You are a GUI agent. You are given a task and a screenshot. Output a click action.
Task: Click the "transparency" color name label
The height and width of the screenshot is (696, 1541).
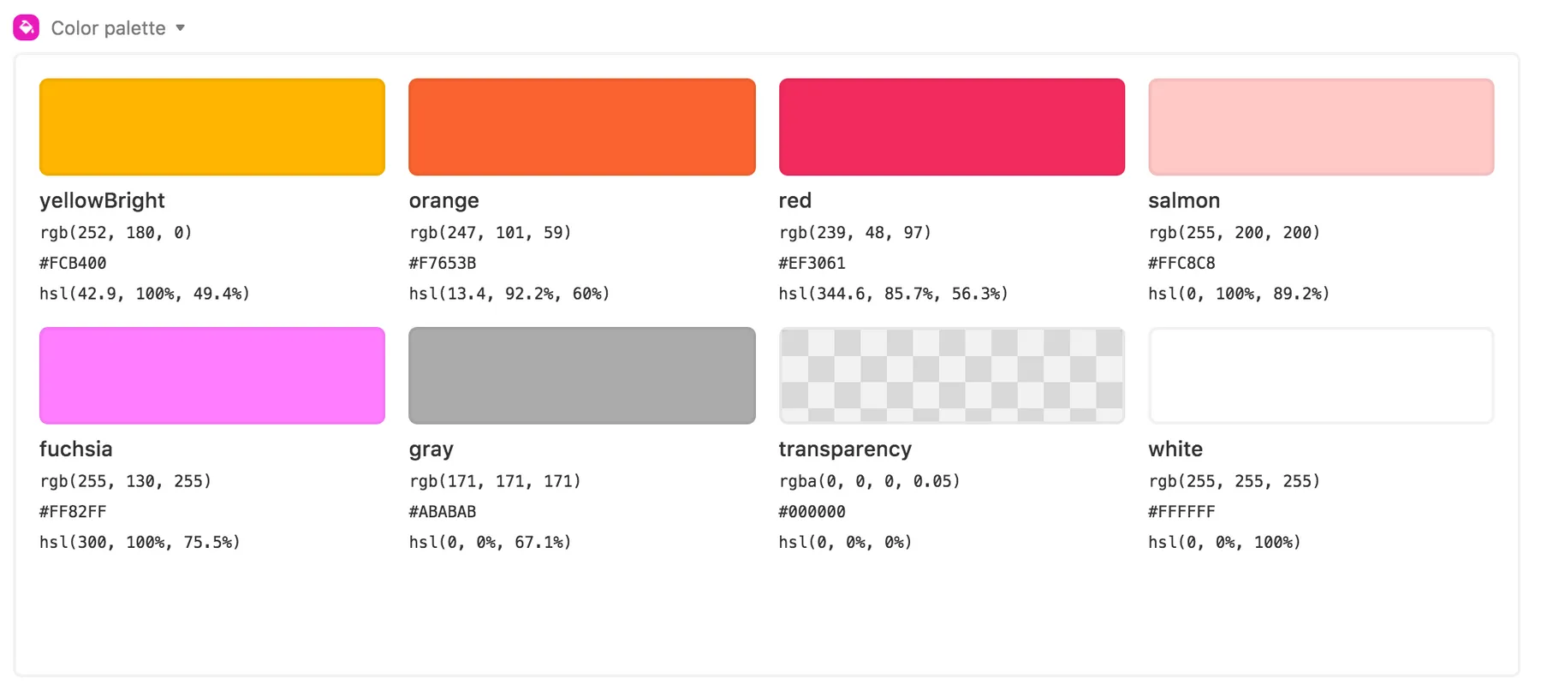pyautogui.click(x=845, y=449)
